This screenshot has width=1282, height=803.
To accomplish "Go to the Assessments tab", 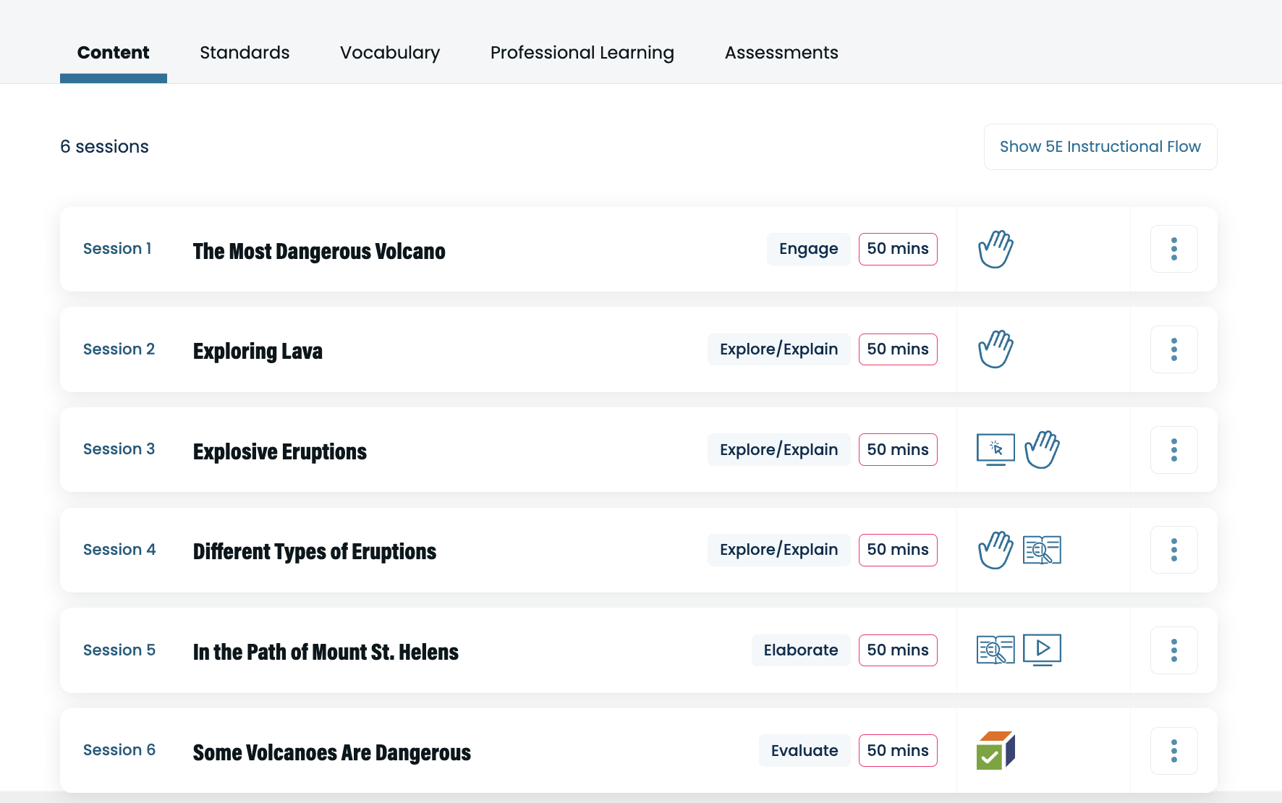I will [x=781, y=53].
